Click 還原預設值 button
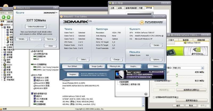This screenshot has height=111, width=213. [191, 101]
